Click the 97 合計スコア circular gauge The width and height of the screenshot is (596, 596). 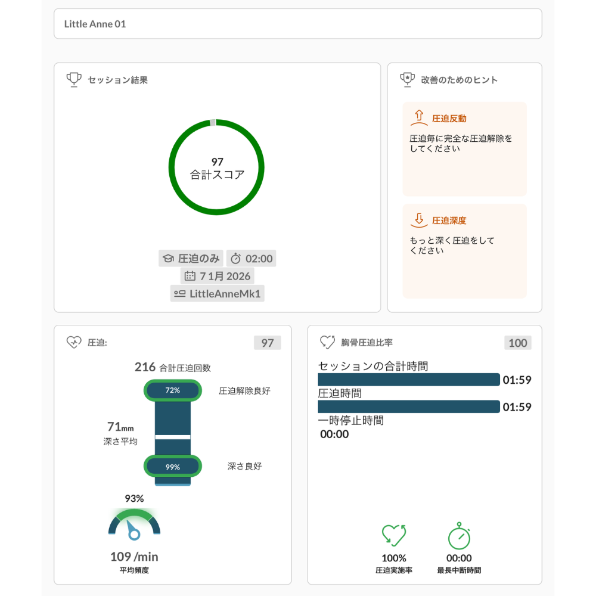click(x=216, y=167)
